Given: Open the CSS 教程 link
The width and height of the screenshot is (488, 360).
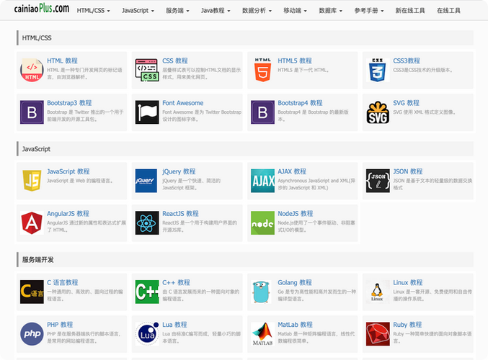Looking at the screenshot, I should coord(175,61).
